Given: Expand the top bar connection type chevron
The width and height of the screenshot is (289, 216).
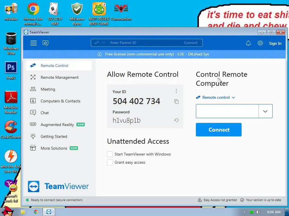Looking at the screenshot, I should 104,43.
